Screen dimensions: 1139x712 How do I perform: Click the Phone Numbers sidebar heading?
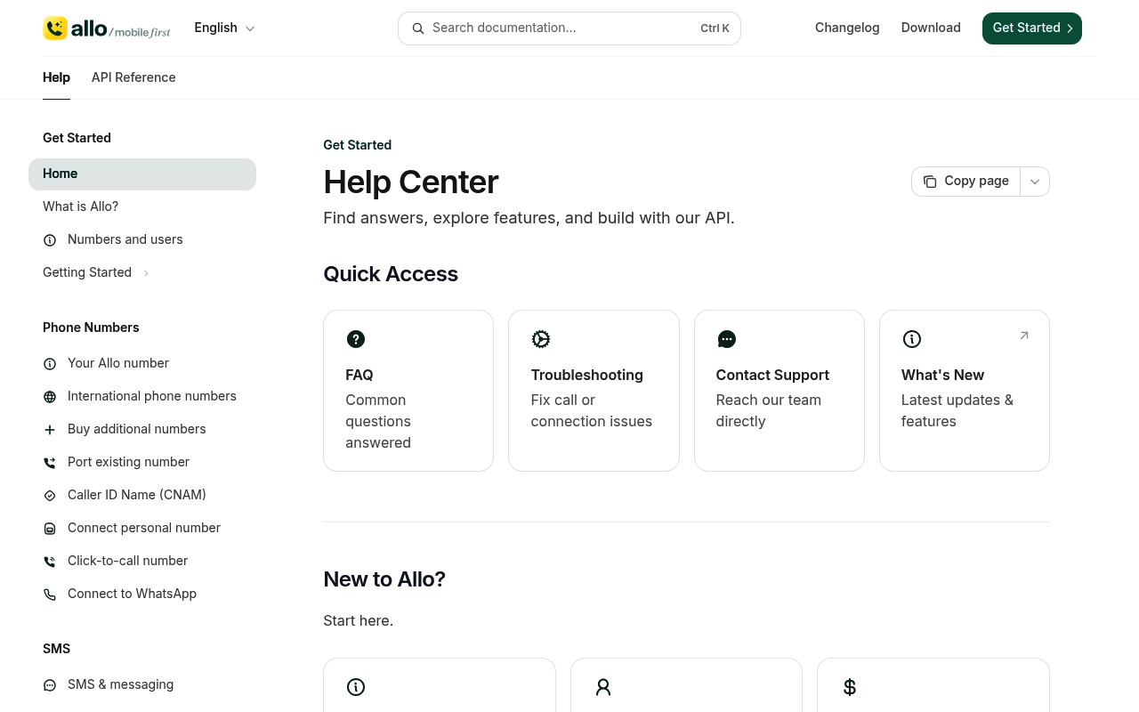(91, 328)
